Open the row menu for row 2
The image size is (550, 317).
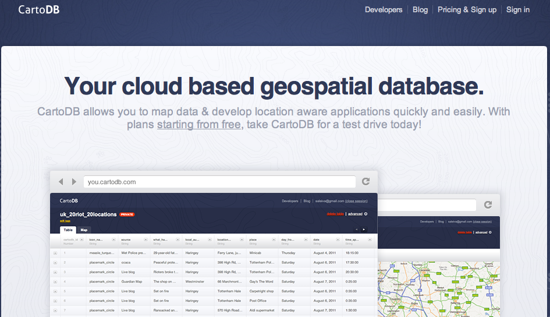[x=55, y=263]
